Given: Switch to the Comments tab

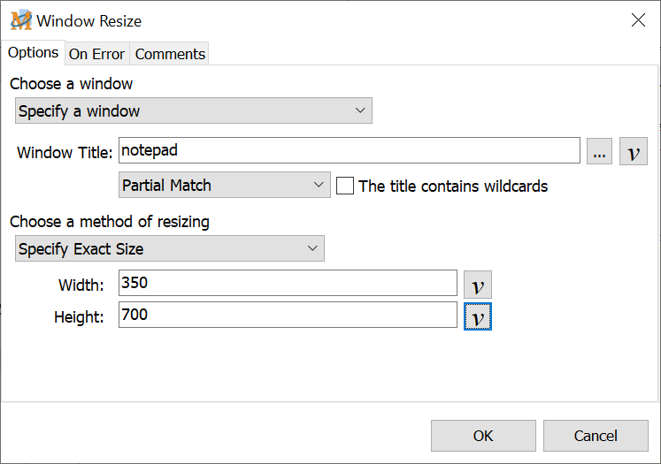Looking at the screenshot, I should [170, 54].
